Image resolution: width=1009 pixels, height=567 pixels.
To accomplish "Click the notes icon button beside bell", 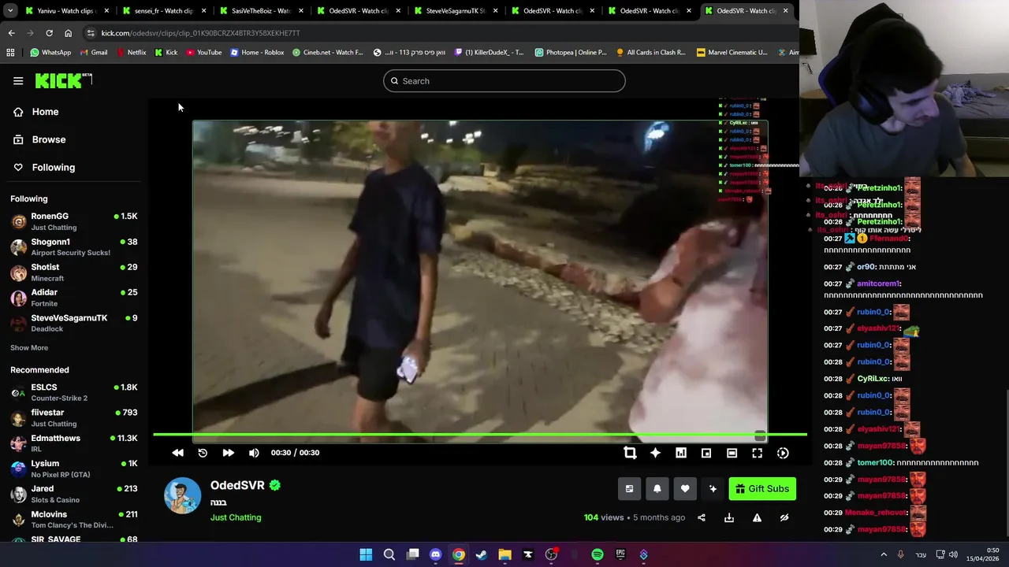I will (x=629, y=489).
